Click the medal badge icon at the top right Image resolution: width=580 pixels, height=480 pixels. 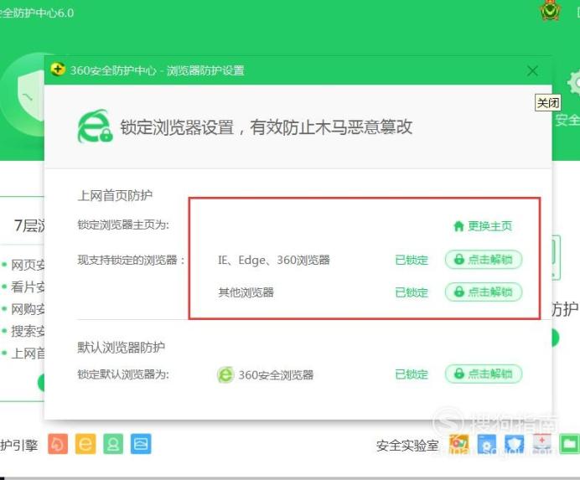click(x=551, y=10)
